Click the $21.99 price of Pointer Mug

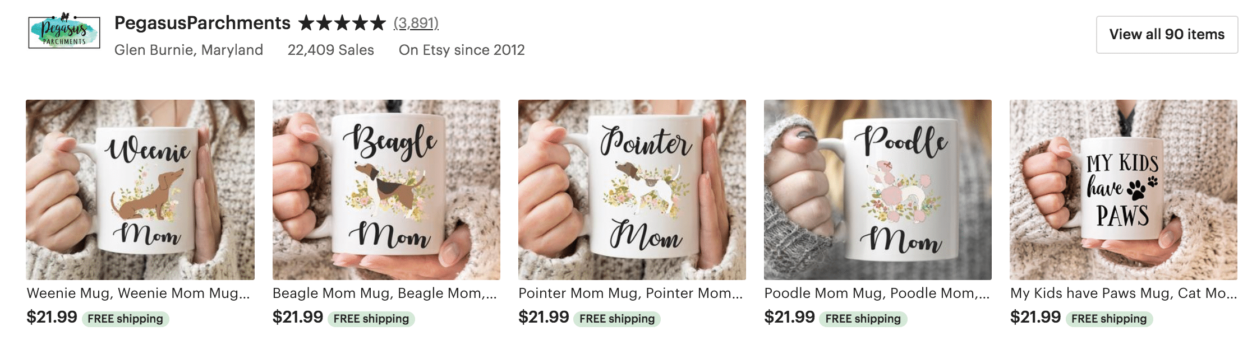click(543, 317)
